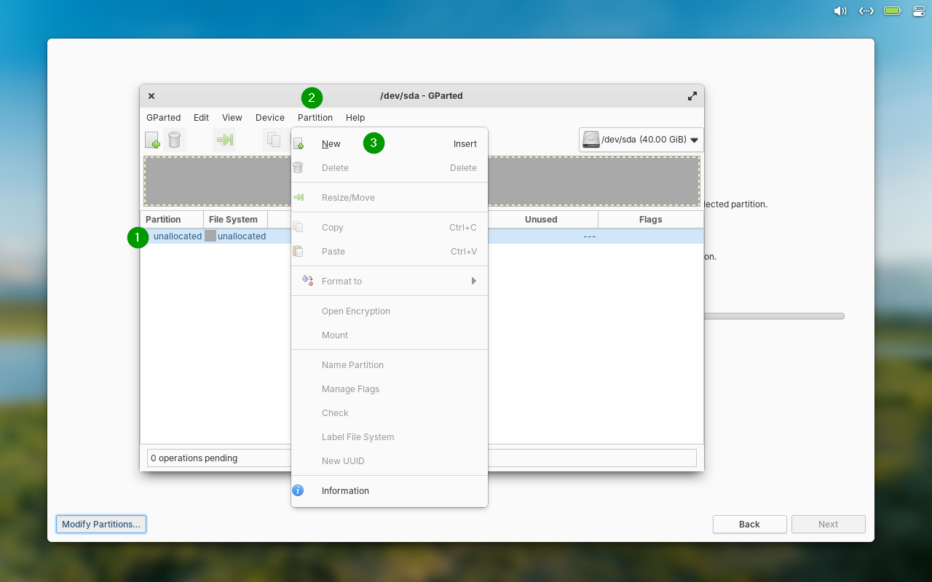This screenshot has width=932, height=582.
Task: Click the 0 operations pending status bar
Action: (x=422, y=458)
